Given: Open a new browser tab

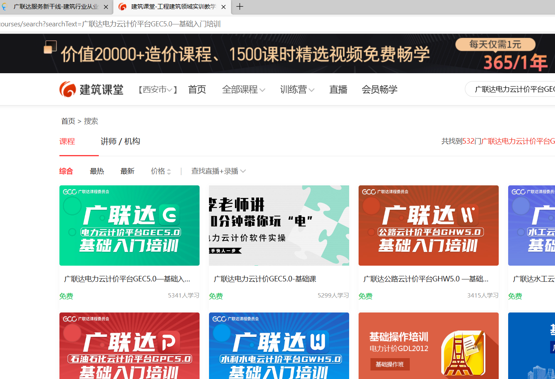Looking at the screenshot, I should (x=240, y=7).
